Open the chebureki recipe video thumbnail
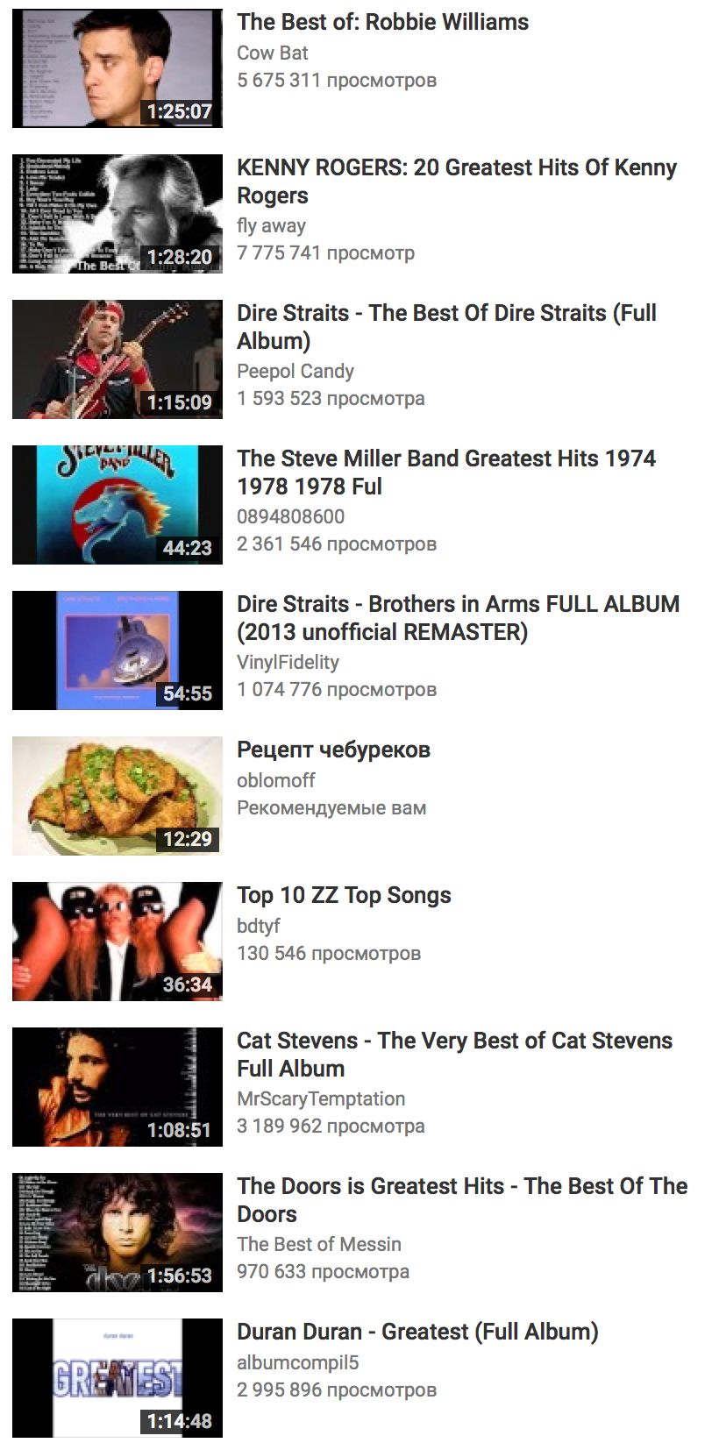The image size is (712, 1450). point(117,796)
